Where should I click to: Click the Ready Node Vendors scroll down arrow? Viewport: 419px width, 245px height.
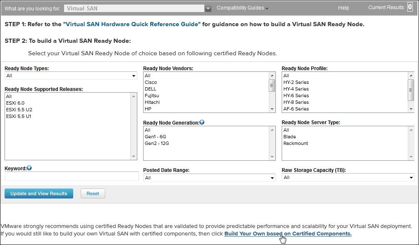click(272, 109)
